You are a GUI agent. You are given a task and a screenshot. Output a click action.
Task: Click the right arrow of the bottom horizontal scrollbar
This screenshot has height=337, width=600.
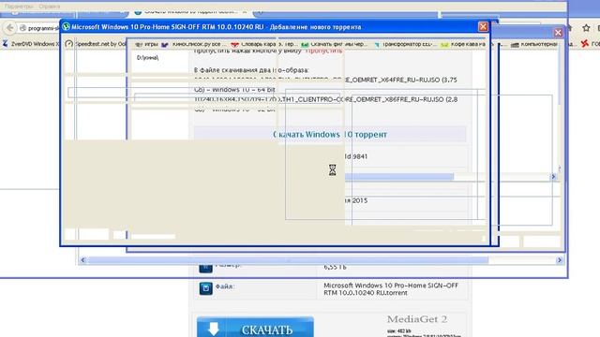pos(560,260)
